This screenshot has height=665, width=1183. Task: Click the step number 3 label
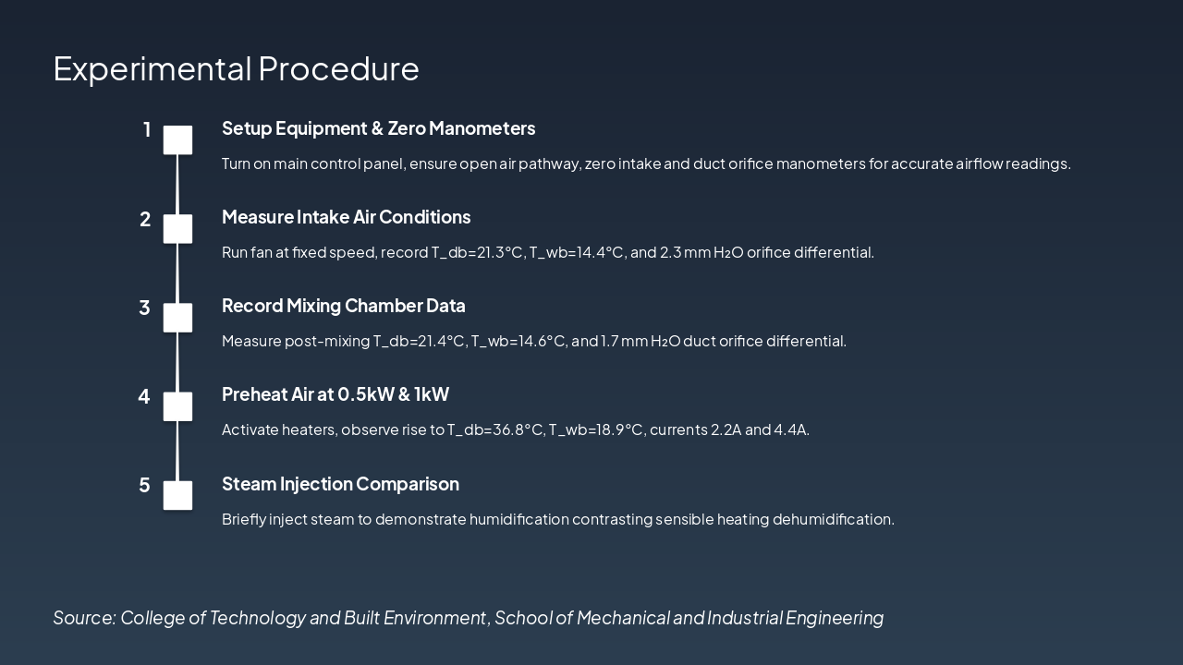coord(144,308)
